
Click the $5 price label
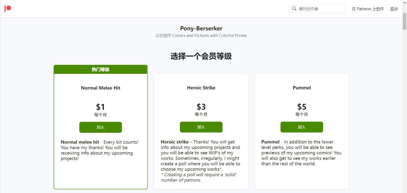[301, 107]
